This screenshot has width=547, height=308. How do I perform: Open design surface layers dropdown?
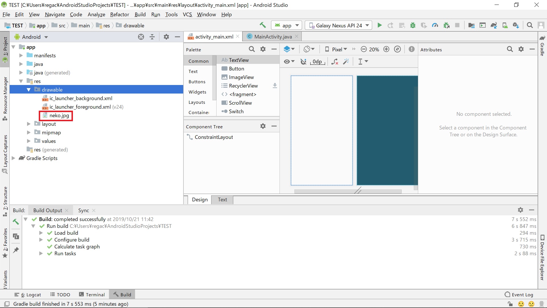click(289, 49)
